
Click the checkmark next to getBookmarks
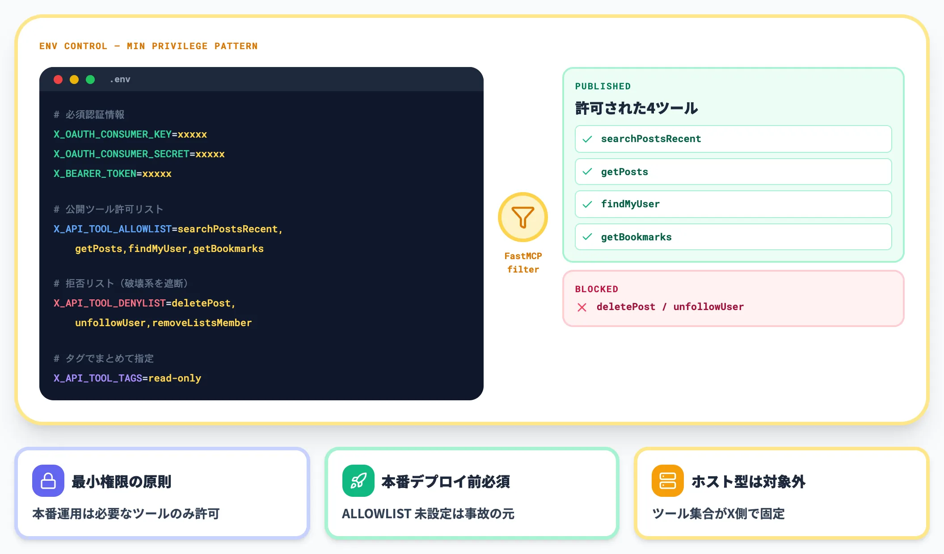587,237
